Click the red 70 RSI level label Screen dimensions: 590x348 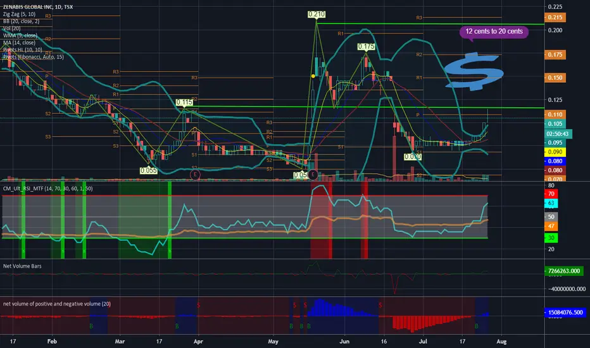551,194
